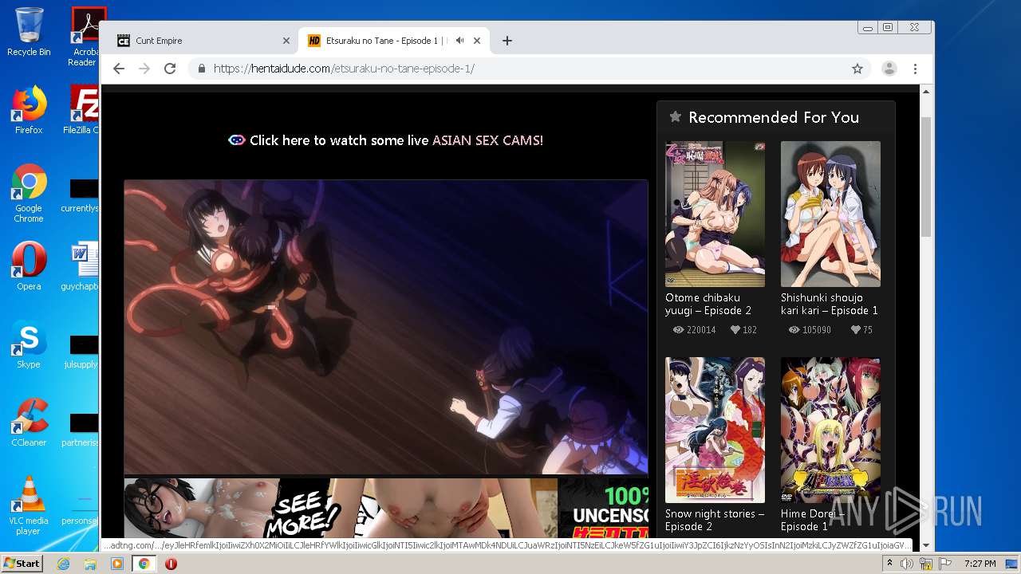Click the See More banner ad
Image resolution: width=1021 pixels, height=574 pixels.
[386, 509]
